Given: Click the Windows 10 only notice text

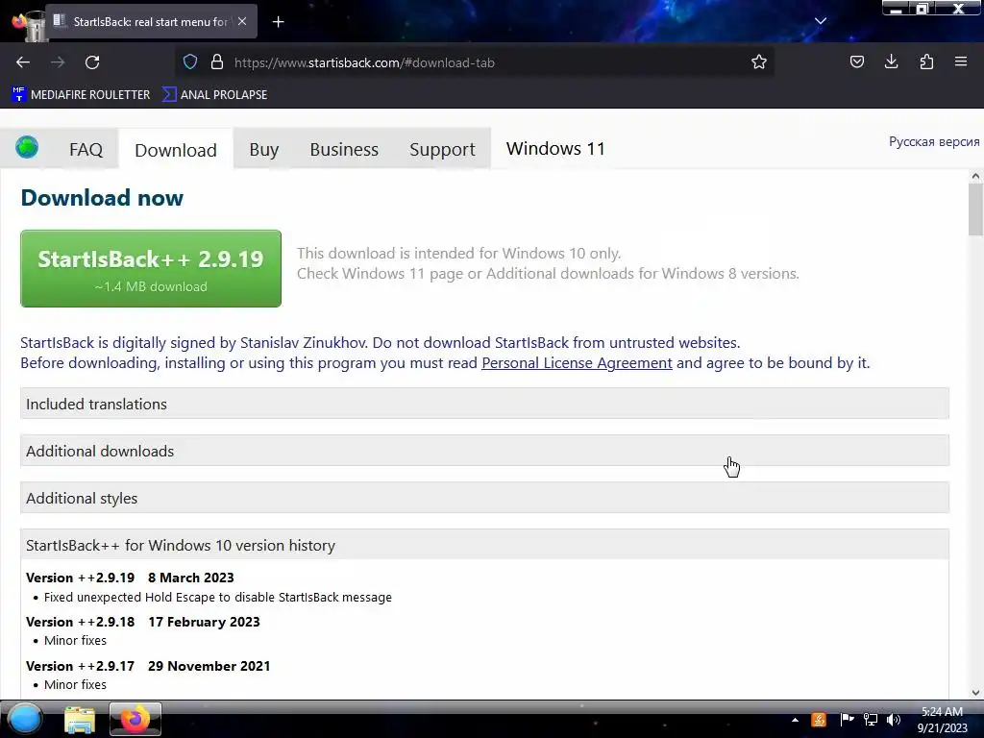Looking at the screenshot, I should (458, 253).
